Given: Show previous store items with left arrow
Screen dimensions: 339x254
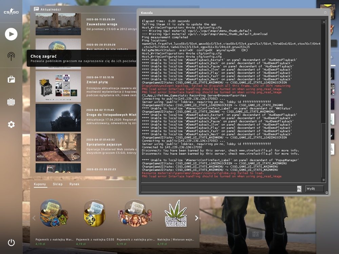Looking at the screenshot, I should [x=34, y=218].
